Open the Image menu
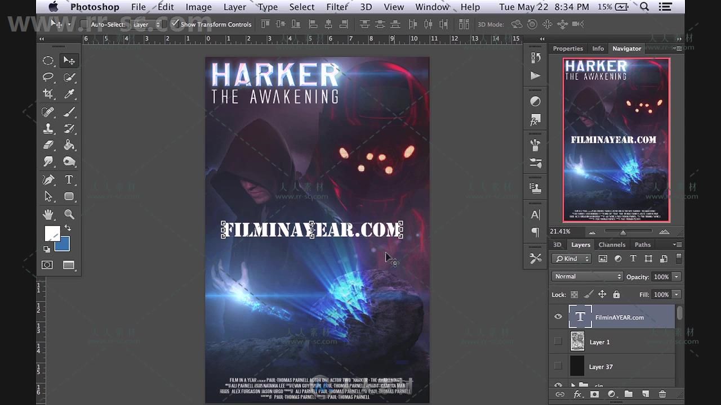Viewport: 721px width, 405px height. [198, 7]
